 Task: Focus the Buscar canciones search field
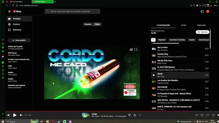pos(72,12)
